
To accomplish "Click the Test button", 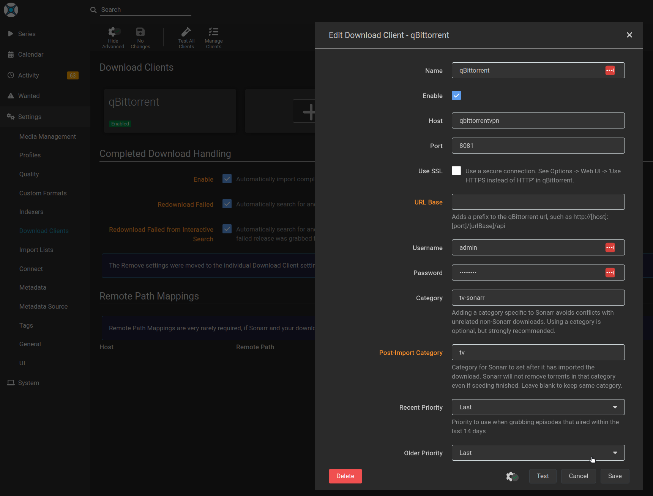I will tap(543, 476).
